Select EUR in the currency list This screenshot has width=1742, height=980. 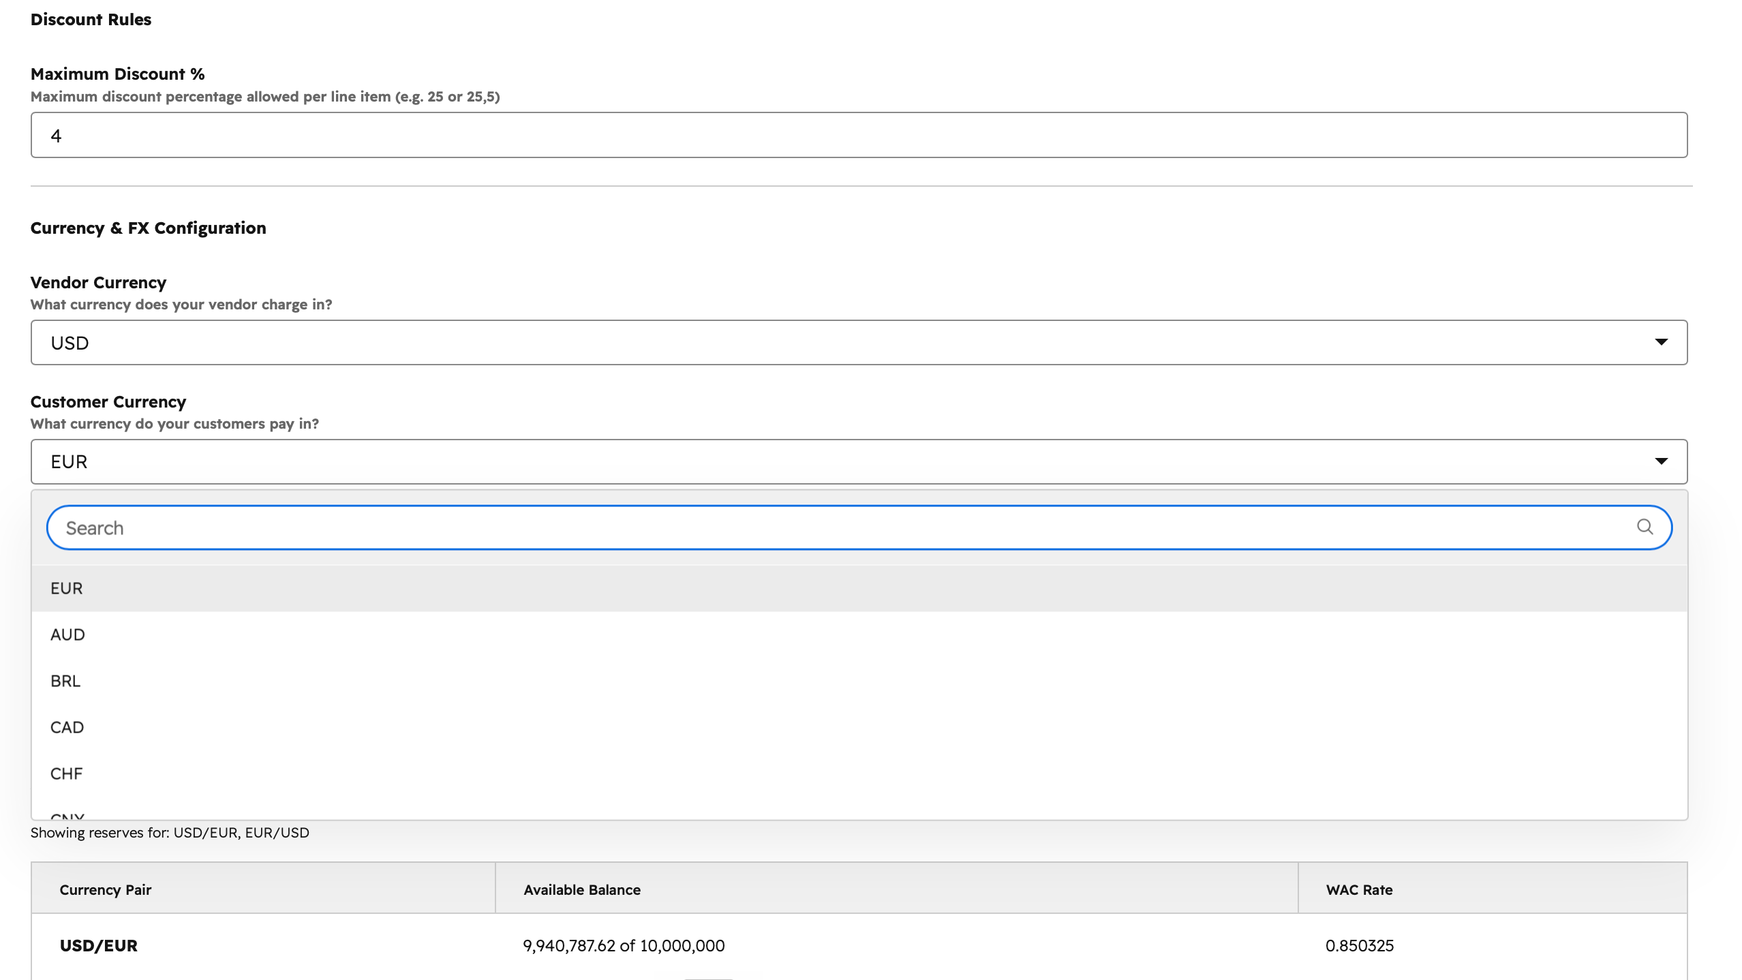coord(859,588)
